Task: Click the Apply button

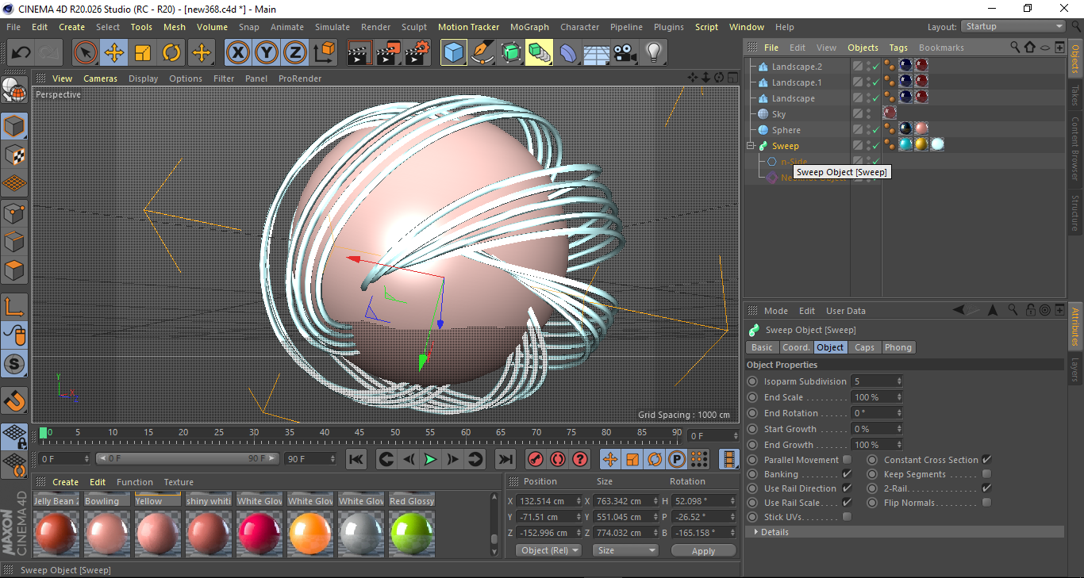Action: click(703, 550)
